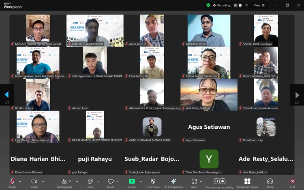This screenshot has width=304, height=190.
Task: Click the red End meeting button
Action: [292, 181]
